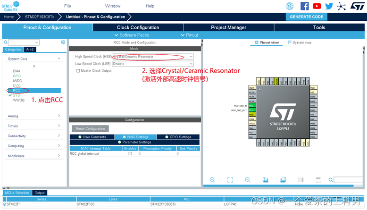Open the Software Packs dropdown
The image size is (367, 210).
click(132, 35)
